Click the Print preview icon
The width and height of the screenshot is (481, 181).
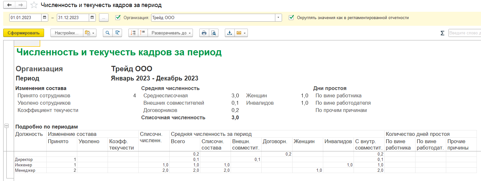[x=214, y=33]
